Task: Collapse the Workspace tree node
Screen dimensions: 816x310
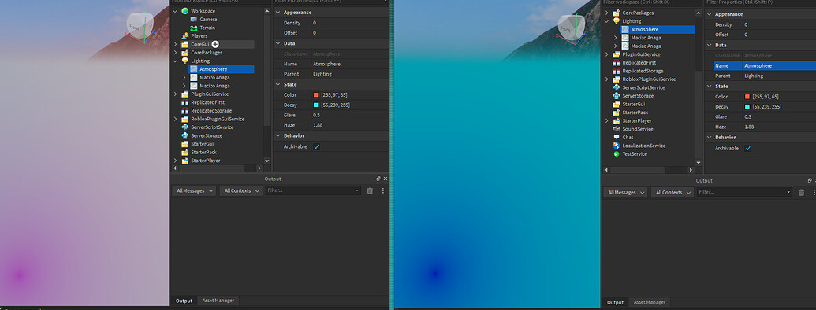Action: 175,11
